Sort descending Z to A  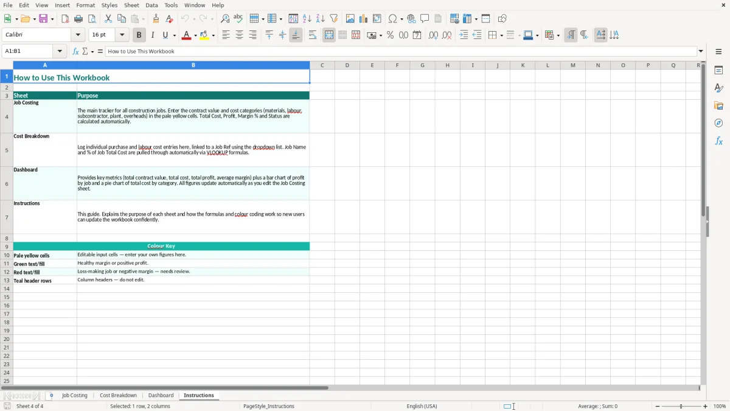click(x=321, y=19)
